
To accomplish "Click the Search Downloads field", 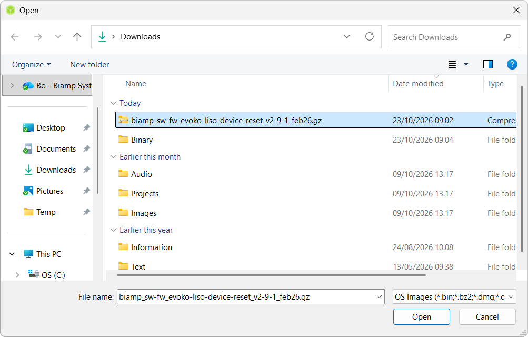I will 454,37.
